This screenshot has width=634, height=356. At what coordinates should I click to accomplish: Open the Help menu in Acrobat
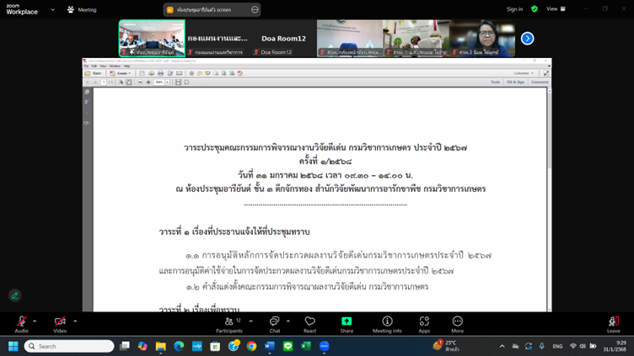[127, 66]
